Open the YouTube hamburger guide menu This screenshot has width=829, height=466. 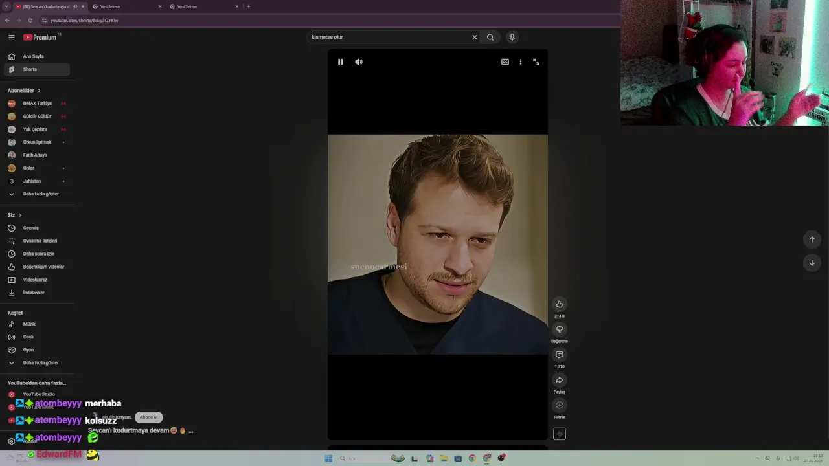pyautogui.click(x=12, y=38)
